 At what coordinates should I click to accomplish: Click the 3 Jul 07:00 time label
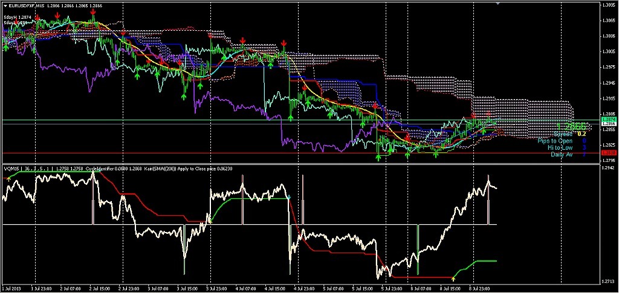click(158, 289)
